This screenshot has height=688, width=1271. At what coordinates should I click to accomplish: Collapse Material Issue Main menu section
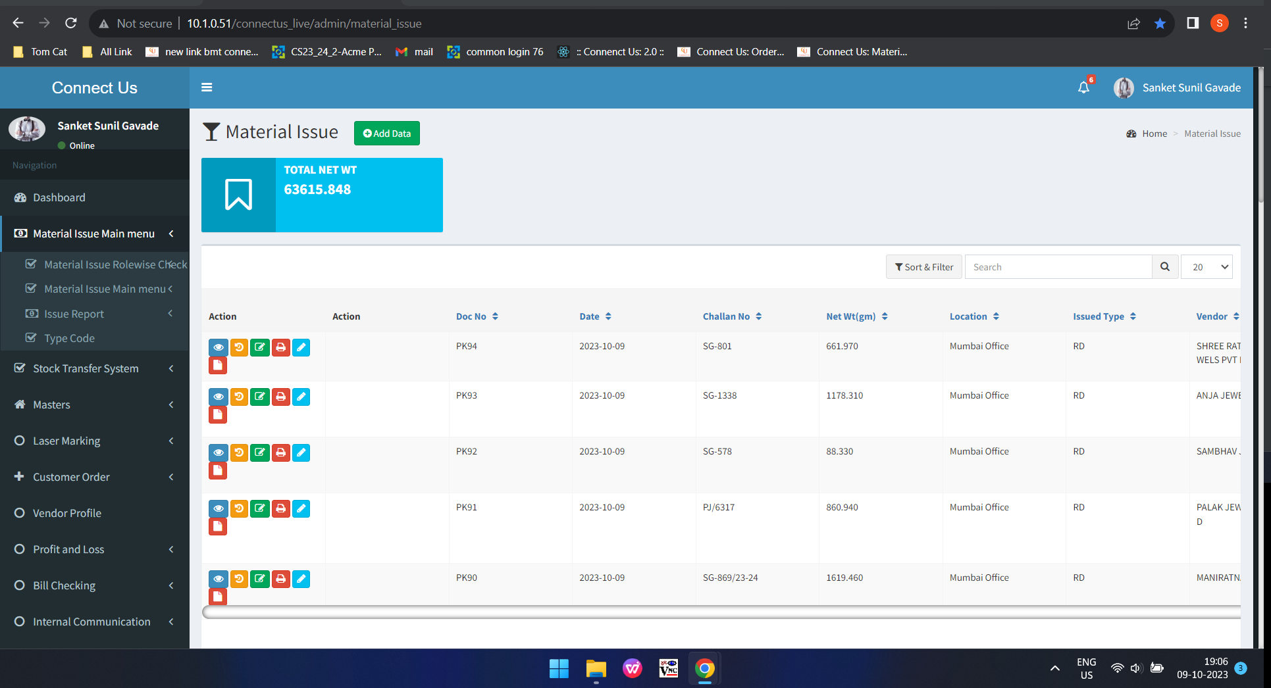[x=95, y=233]
